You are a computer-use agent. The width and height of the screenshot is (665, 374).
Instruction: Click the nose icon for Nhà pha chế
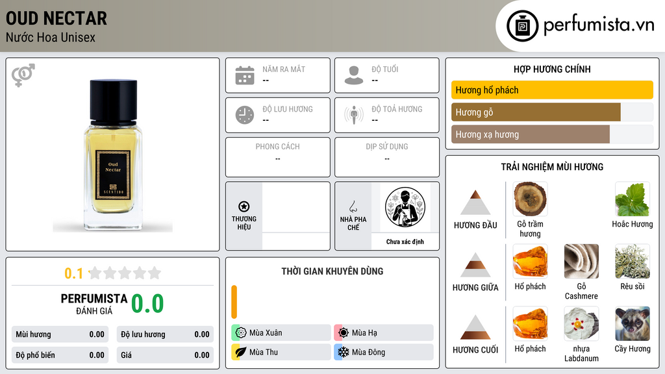(x=353, y=206)
